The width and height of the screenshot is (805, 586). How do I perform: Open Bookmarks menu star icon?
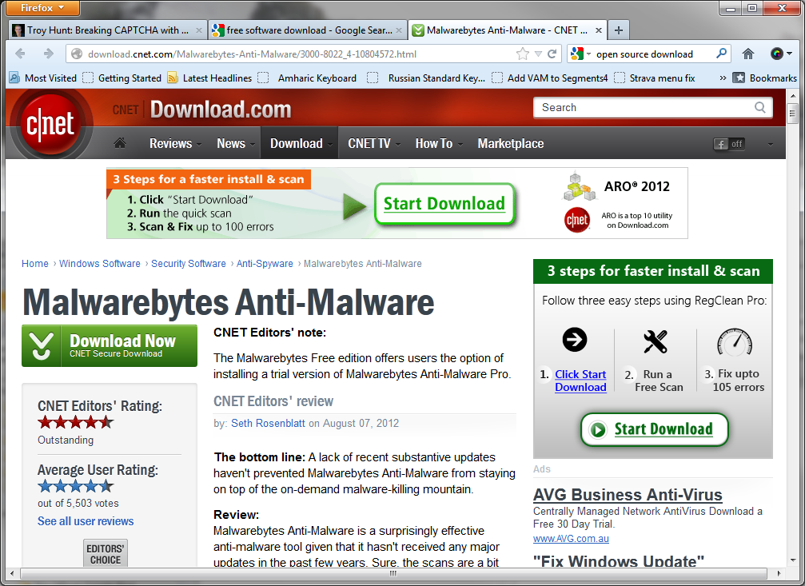click(739, 78)
